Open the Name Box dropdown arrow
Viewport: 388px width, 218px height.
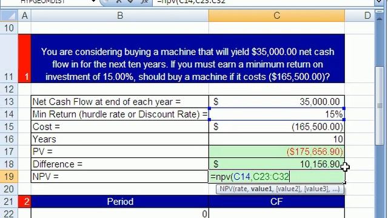click(94, 1)
